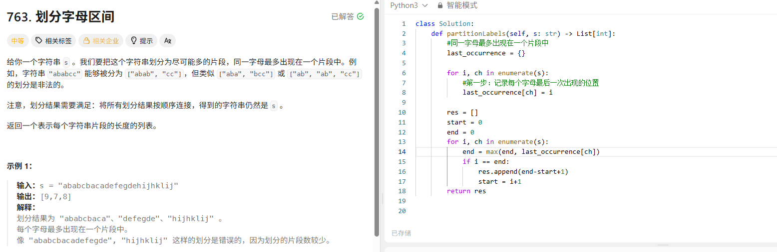Click inline code ["ab", "ab", "cc"]

point(325,74)
